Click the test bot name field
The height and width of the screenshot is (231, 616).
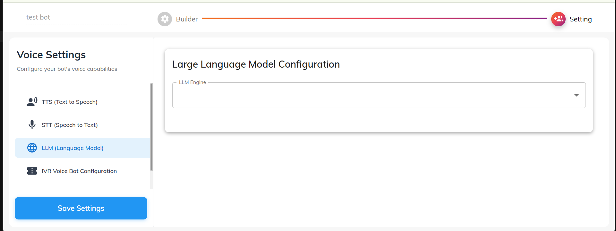pyautogui.click(x=76, y=17)
